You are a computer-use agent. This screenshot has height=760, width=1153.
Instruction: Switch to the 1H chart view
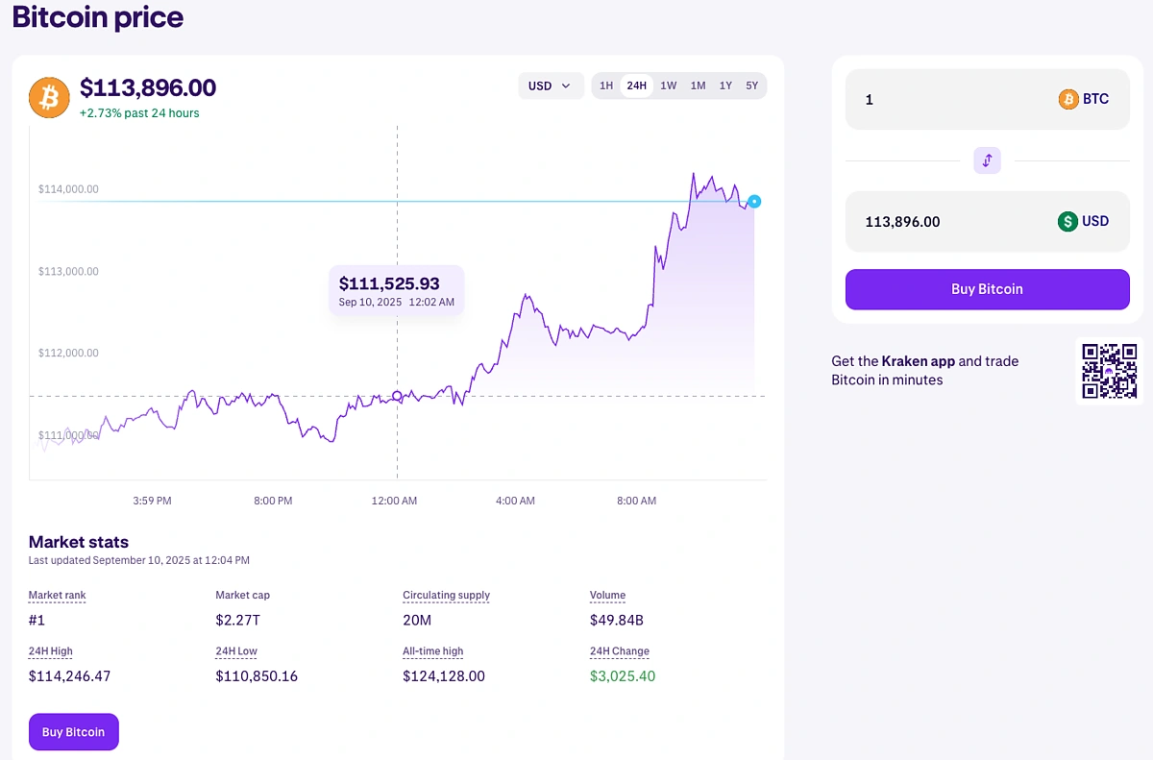(606, 85)
